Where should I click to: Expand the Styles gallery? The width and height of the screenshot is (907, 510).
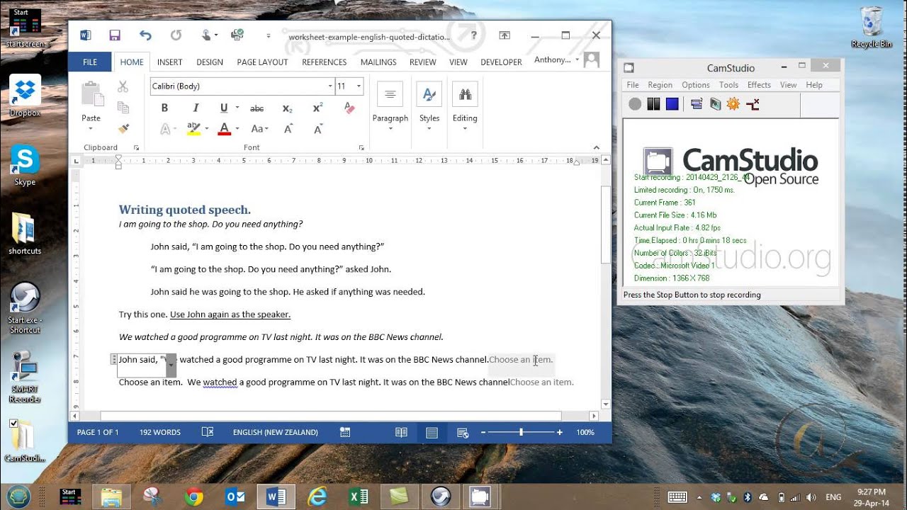tap(429, 107)
